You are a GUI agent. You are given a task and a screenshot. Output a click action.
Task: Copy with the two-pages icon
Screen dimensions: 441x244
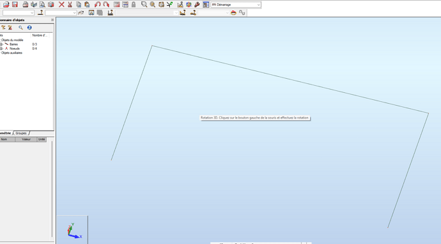coord(79,4)
